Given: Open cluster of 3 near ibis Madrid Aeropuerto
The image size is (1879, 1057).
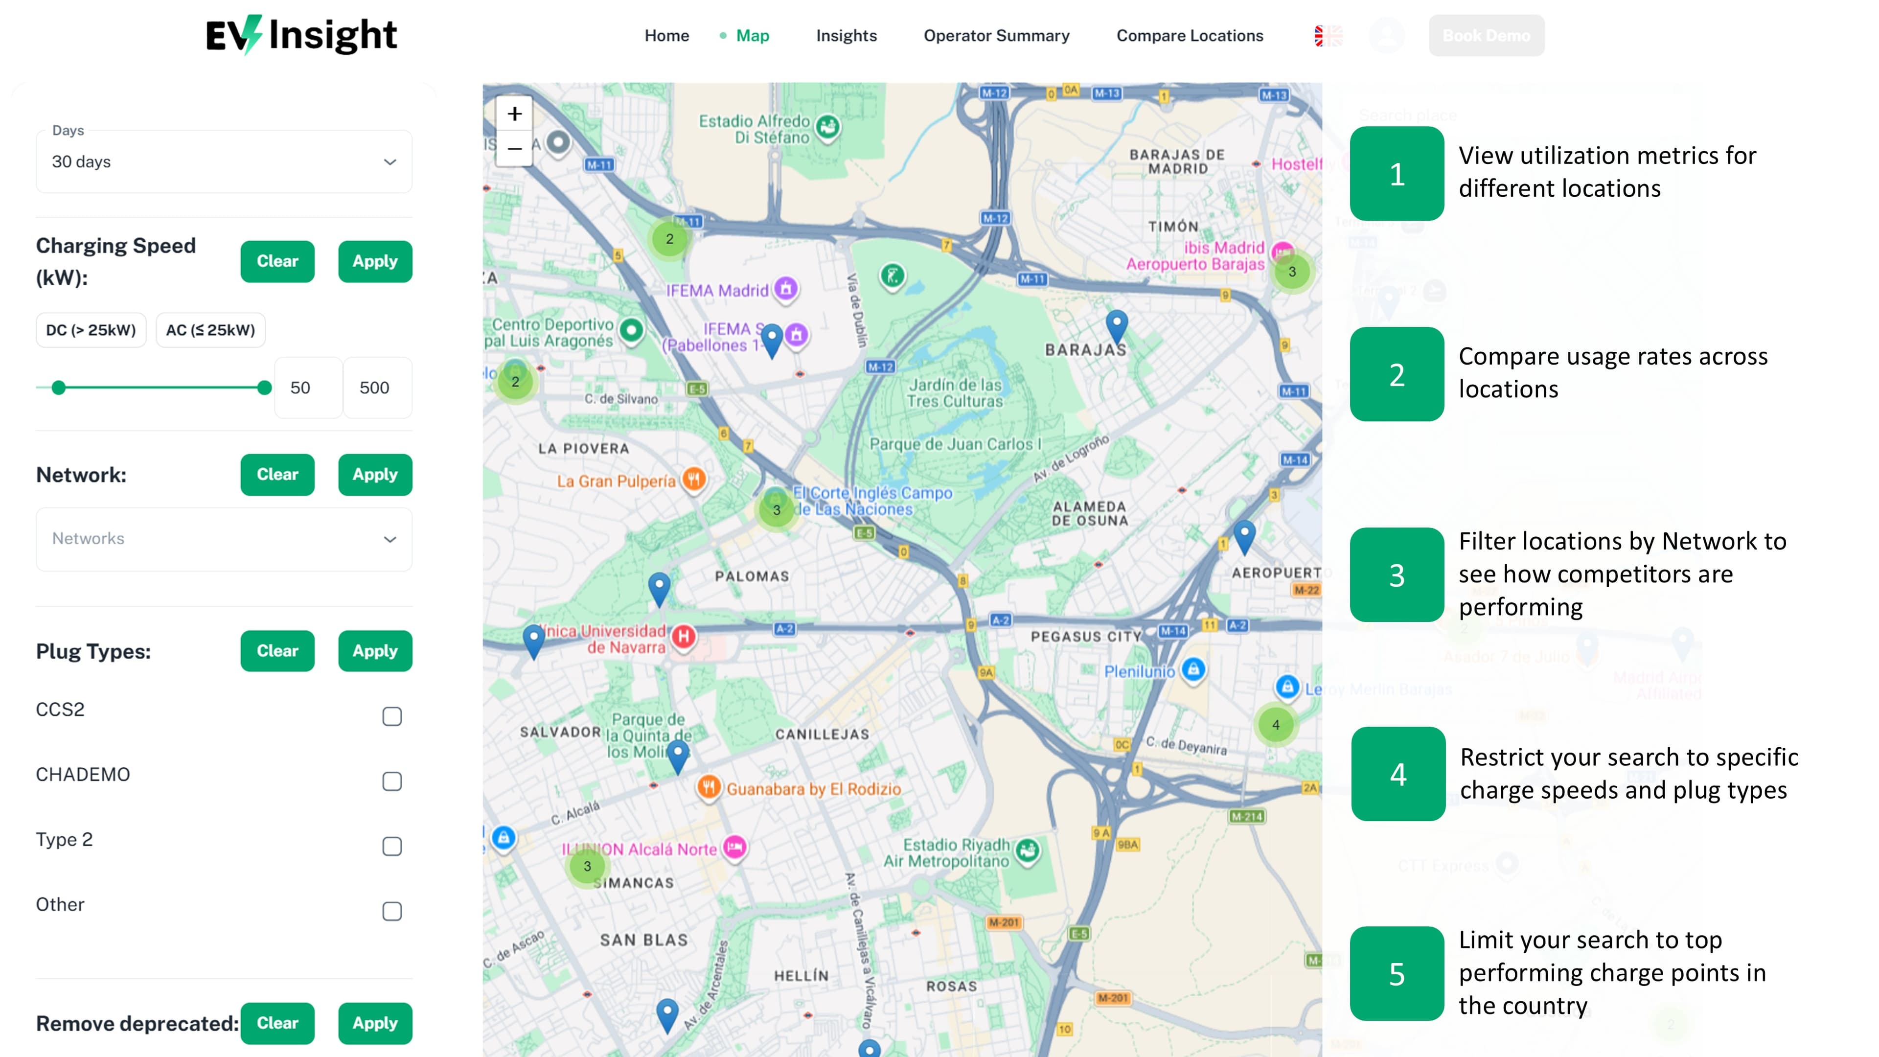Looking at the screenshot, I should pos(1292,272).
